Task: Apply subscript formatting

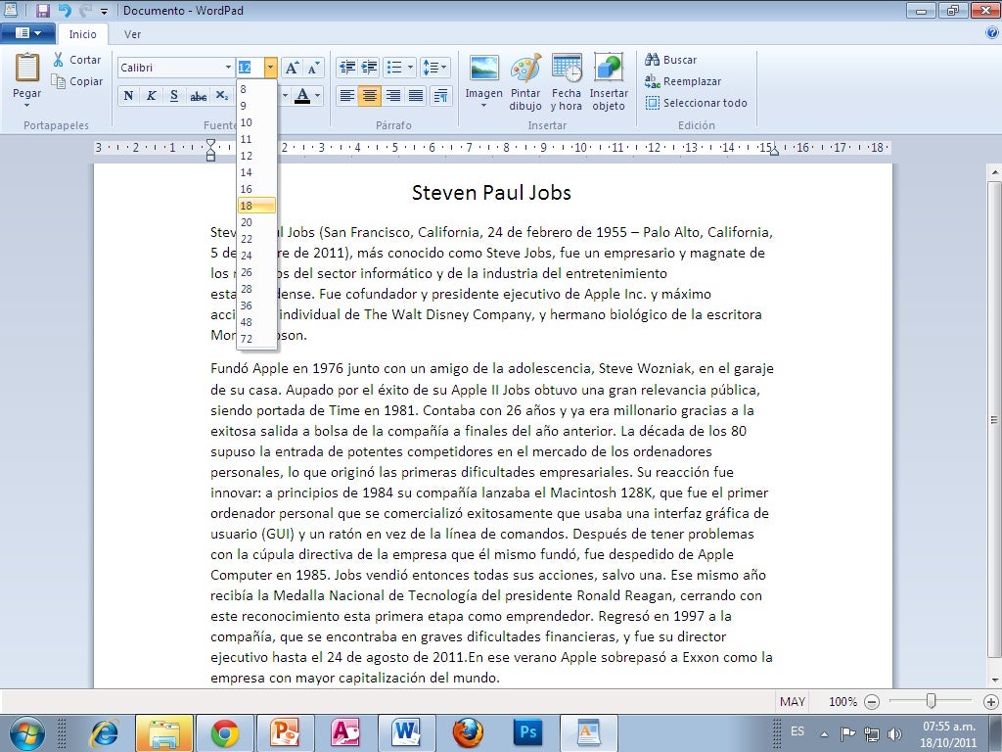Action: [222, 96]
